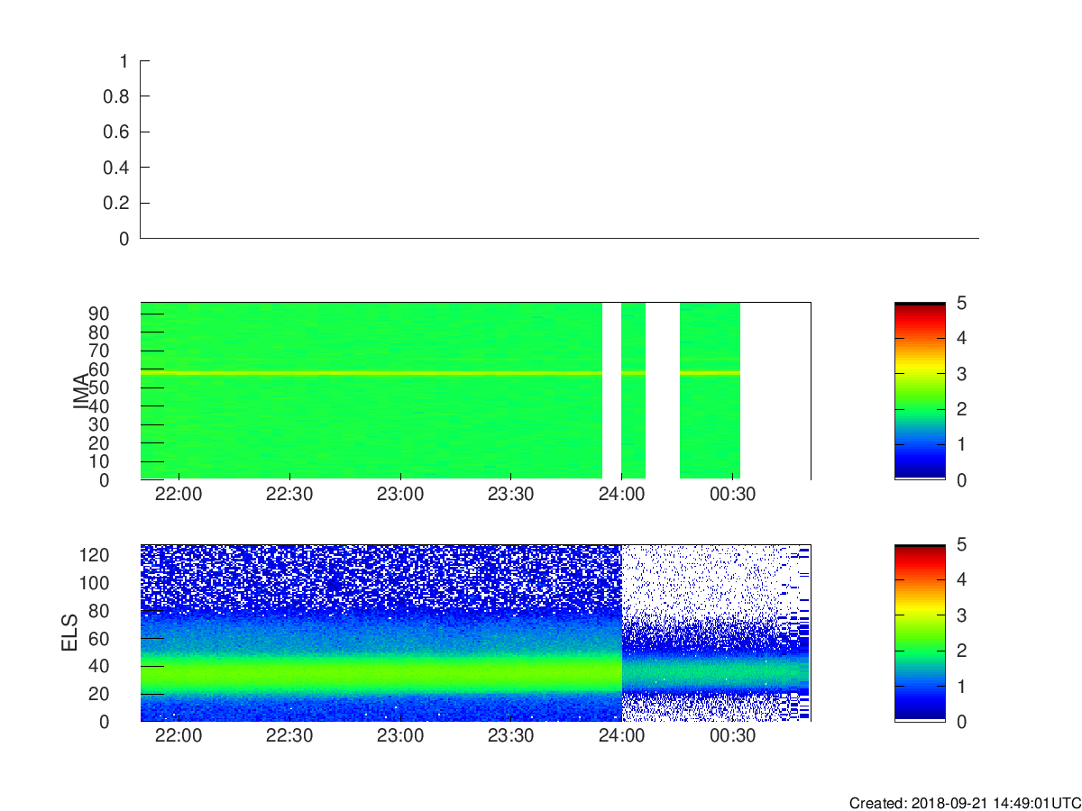Screen dimensions: 1082x811
Task: Click the 0.2 tick on top plot
Action: pos(118,204)
